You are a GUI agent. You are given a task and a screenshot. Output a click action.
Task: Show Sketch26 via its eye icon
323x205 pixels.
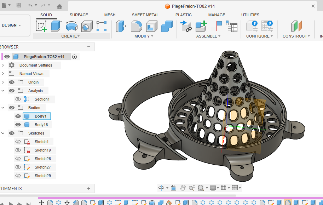(18, 159)
